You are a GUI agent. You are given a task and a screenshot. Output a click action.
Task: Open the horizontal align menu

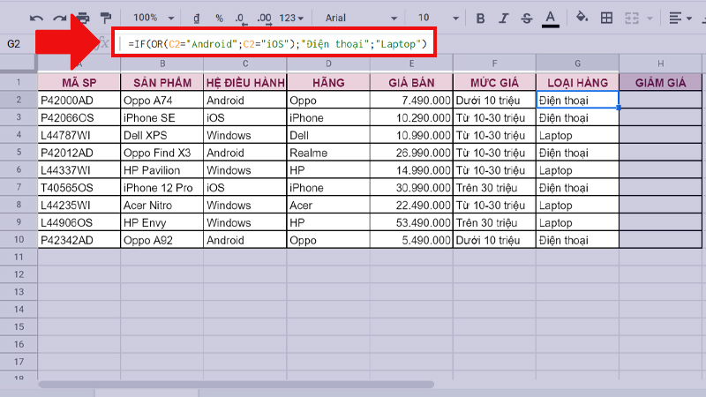(680, 18)
